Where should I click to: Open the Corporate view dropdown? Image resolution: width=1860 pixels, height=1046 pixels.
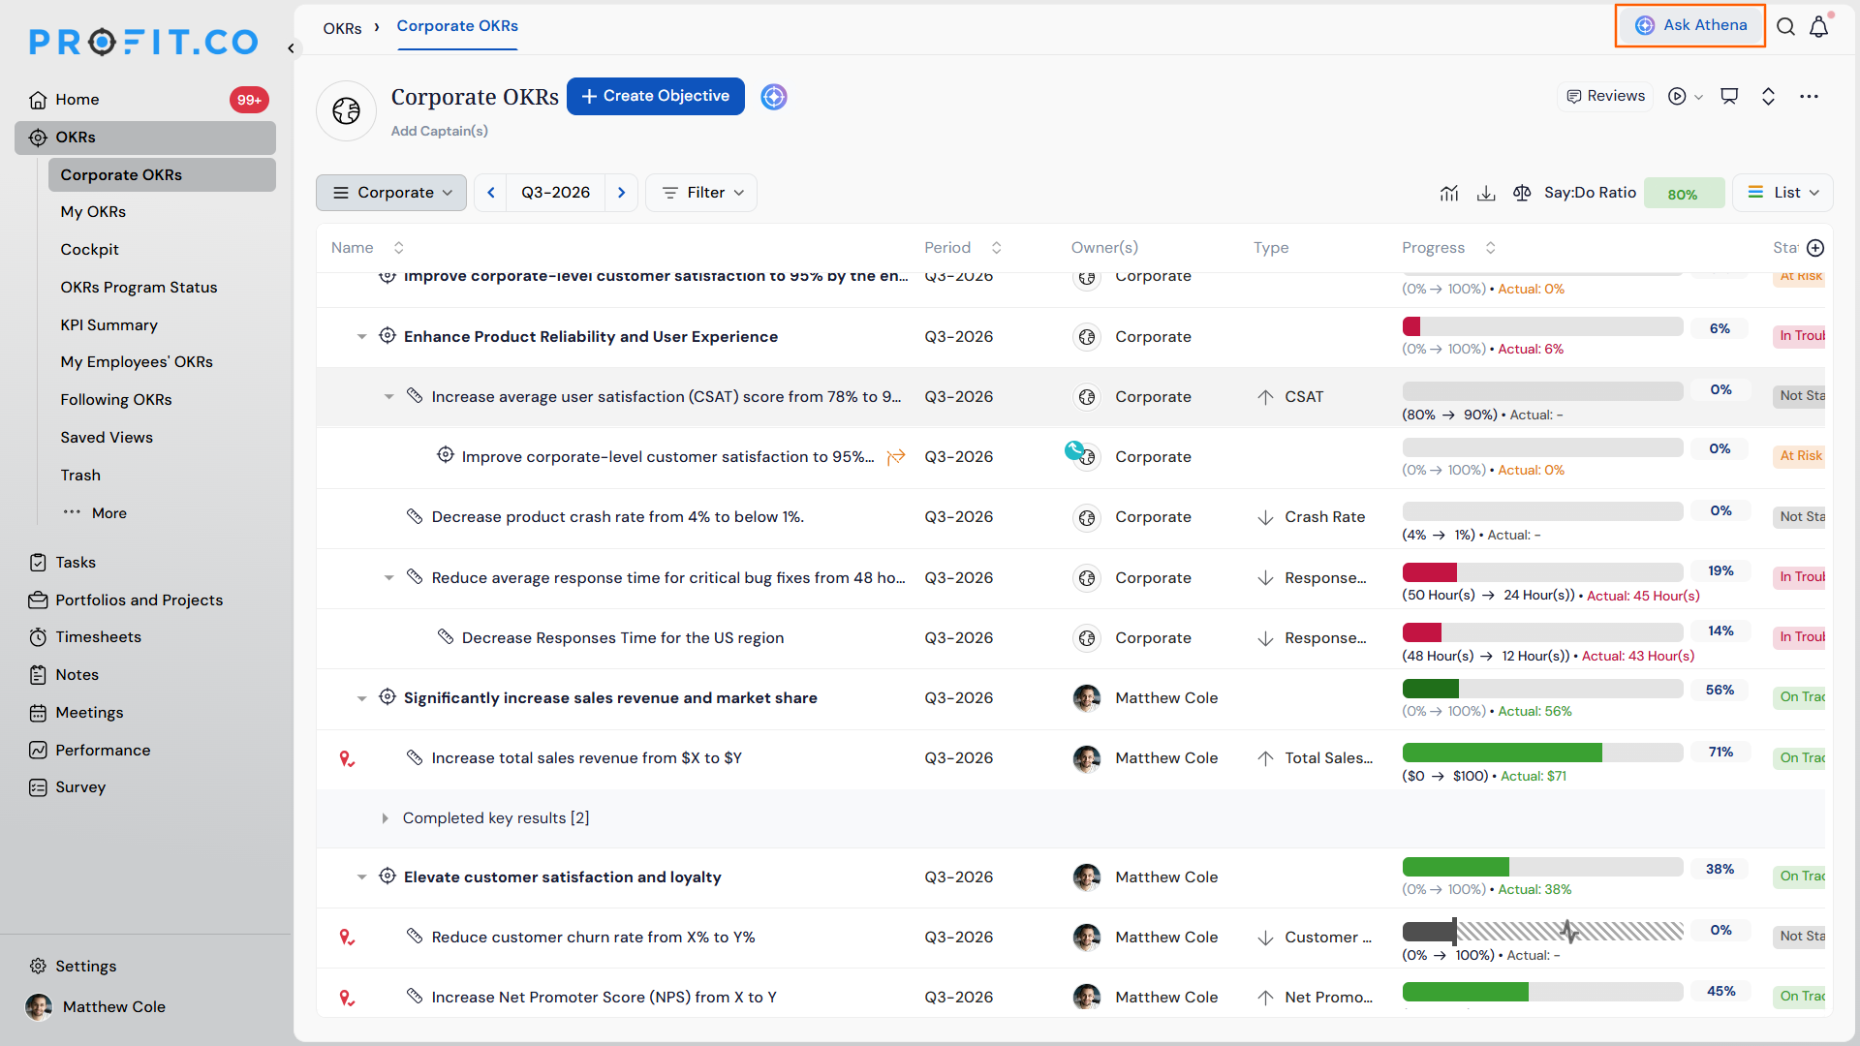click(391, 193)
